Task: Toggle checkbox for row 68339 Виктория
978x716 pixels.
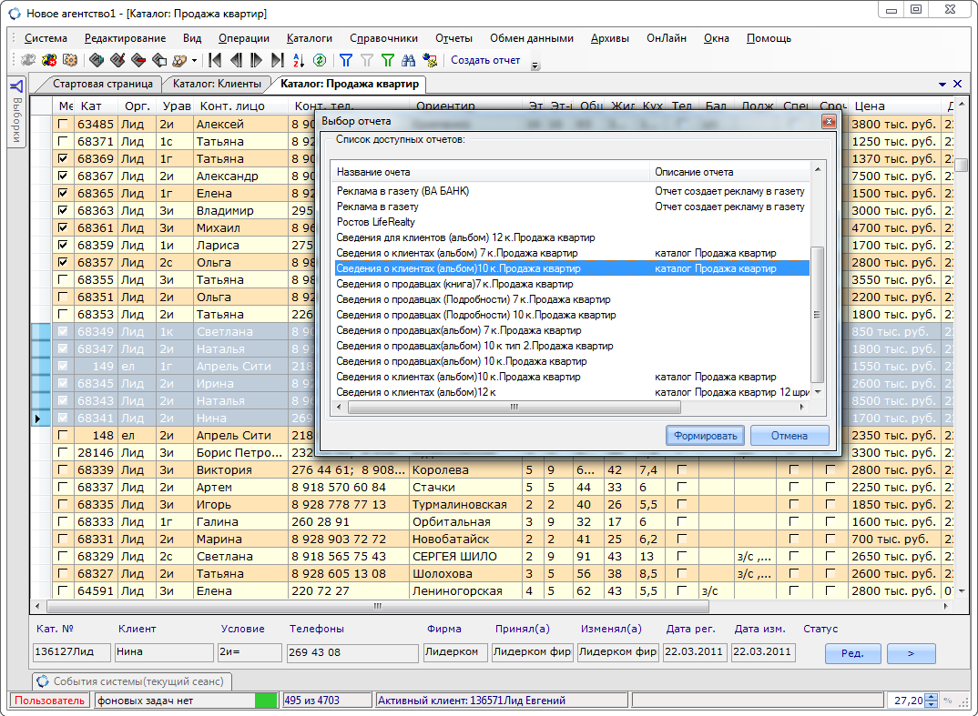Action: 62,469
